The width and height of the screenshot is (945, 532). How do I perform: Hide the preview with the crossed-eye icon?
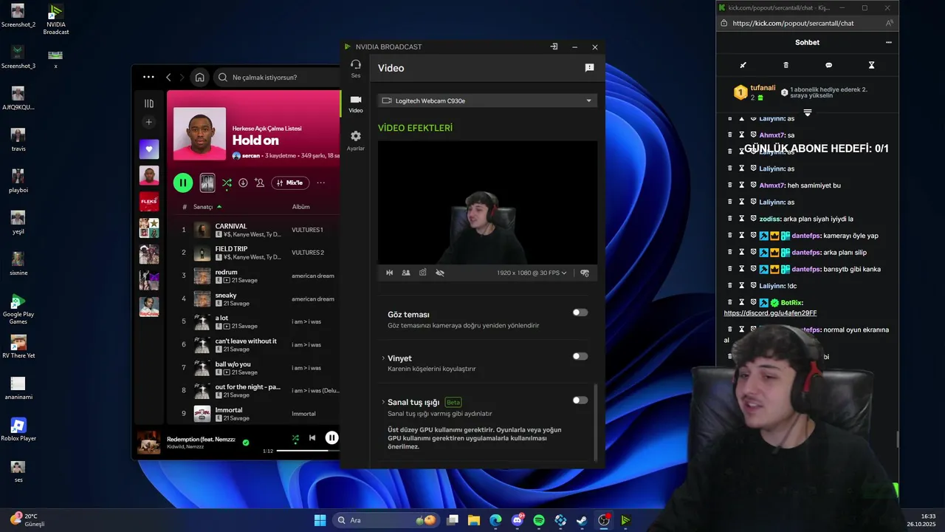pyautogui.click(x=440, y=273)
